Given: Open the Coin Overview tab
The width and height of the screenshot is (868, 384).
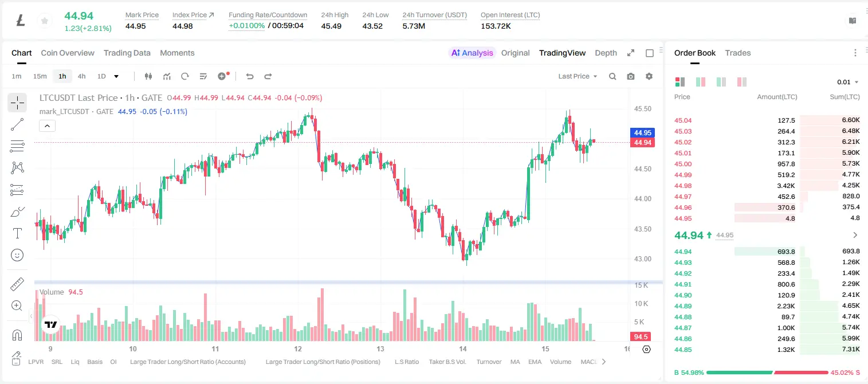Looking at the screenshot, I should pyautogui.click(x=68, y=53).
